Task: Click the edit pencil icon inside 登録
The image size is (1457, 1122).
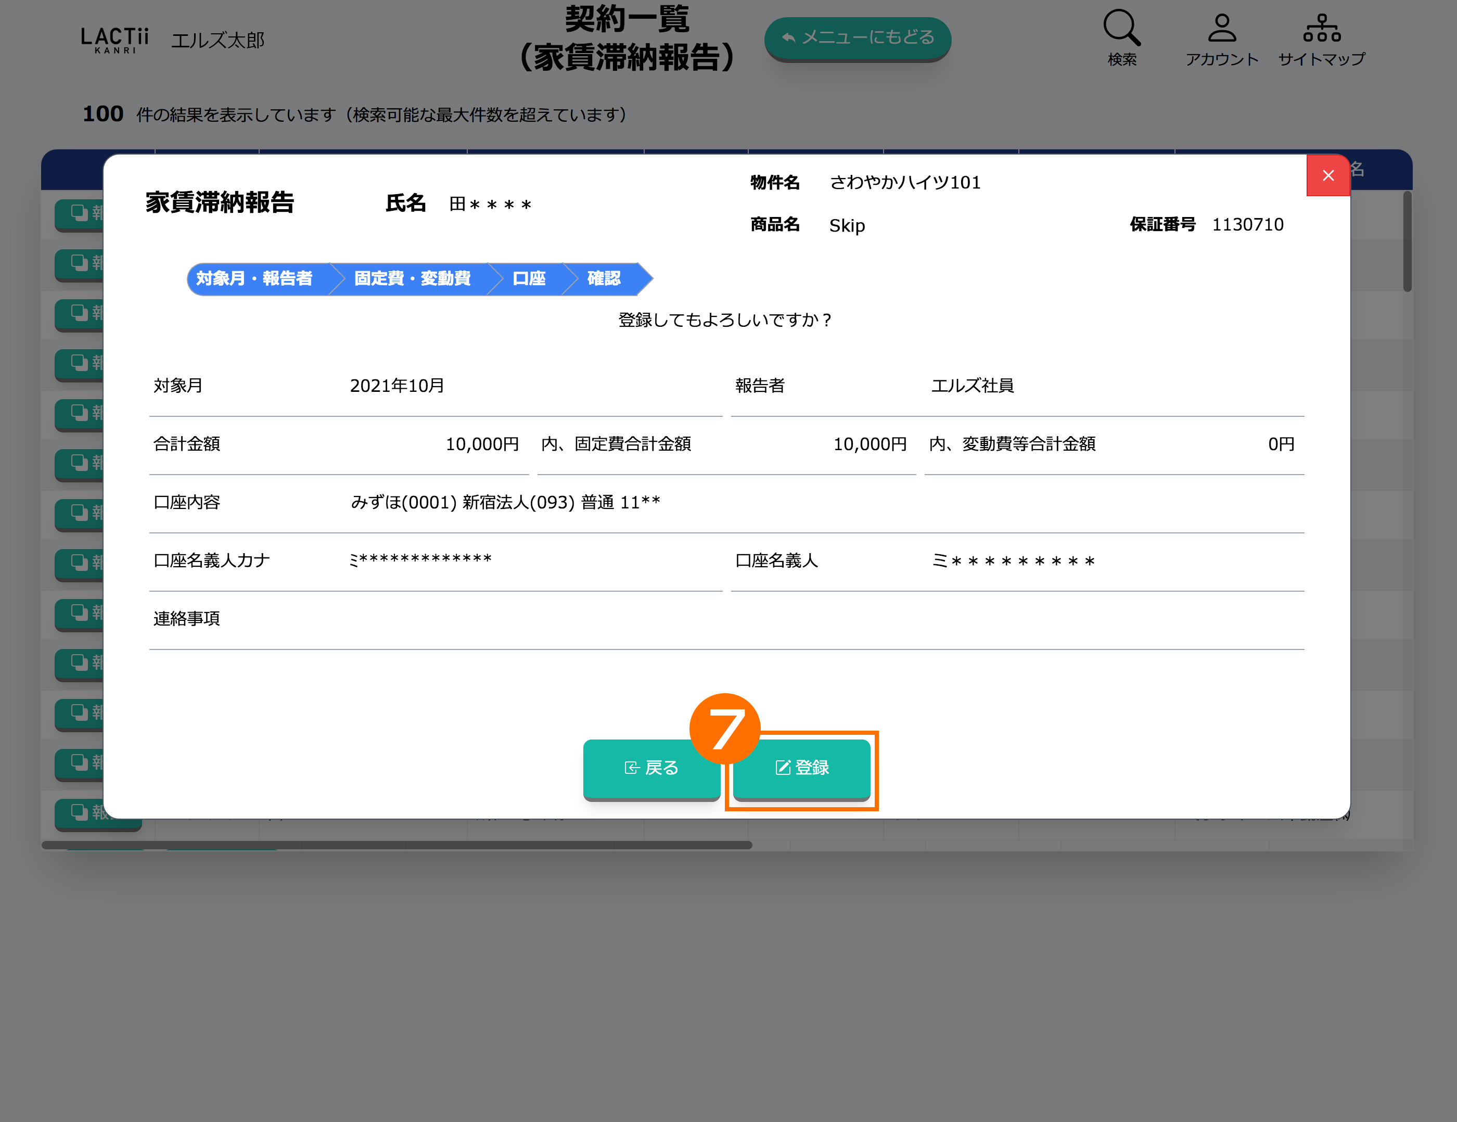Action: (x=783, y=768)
